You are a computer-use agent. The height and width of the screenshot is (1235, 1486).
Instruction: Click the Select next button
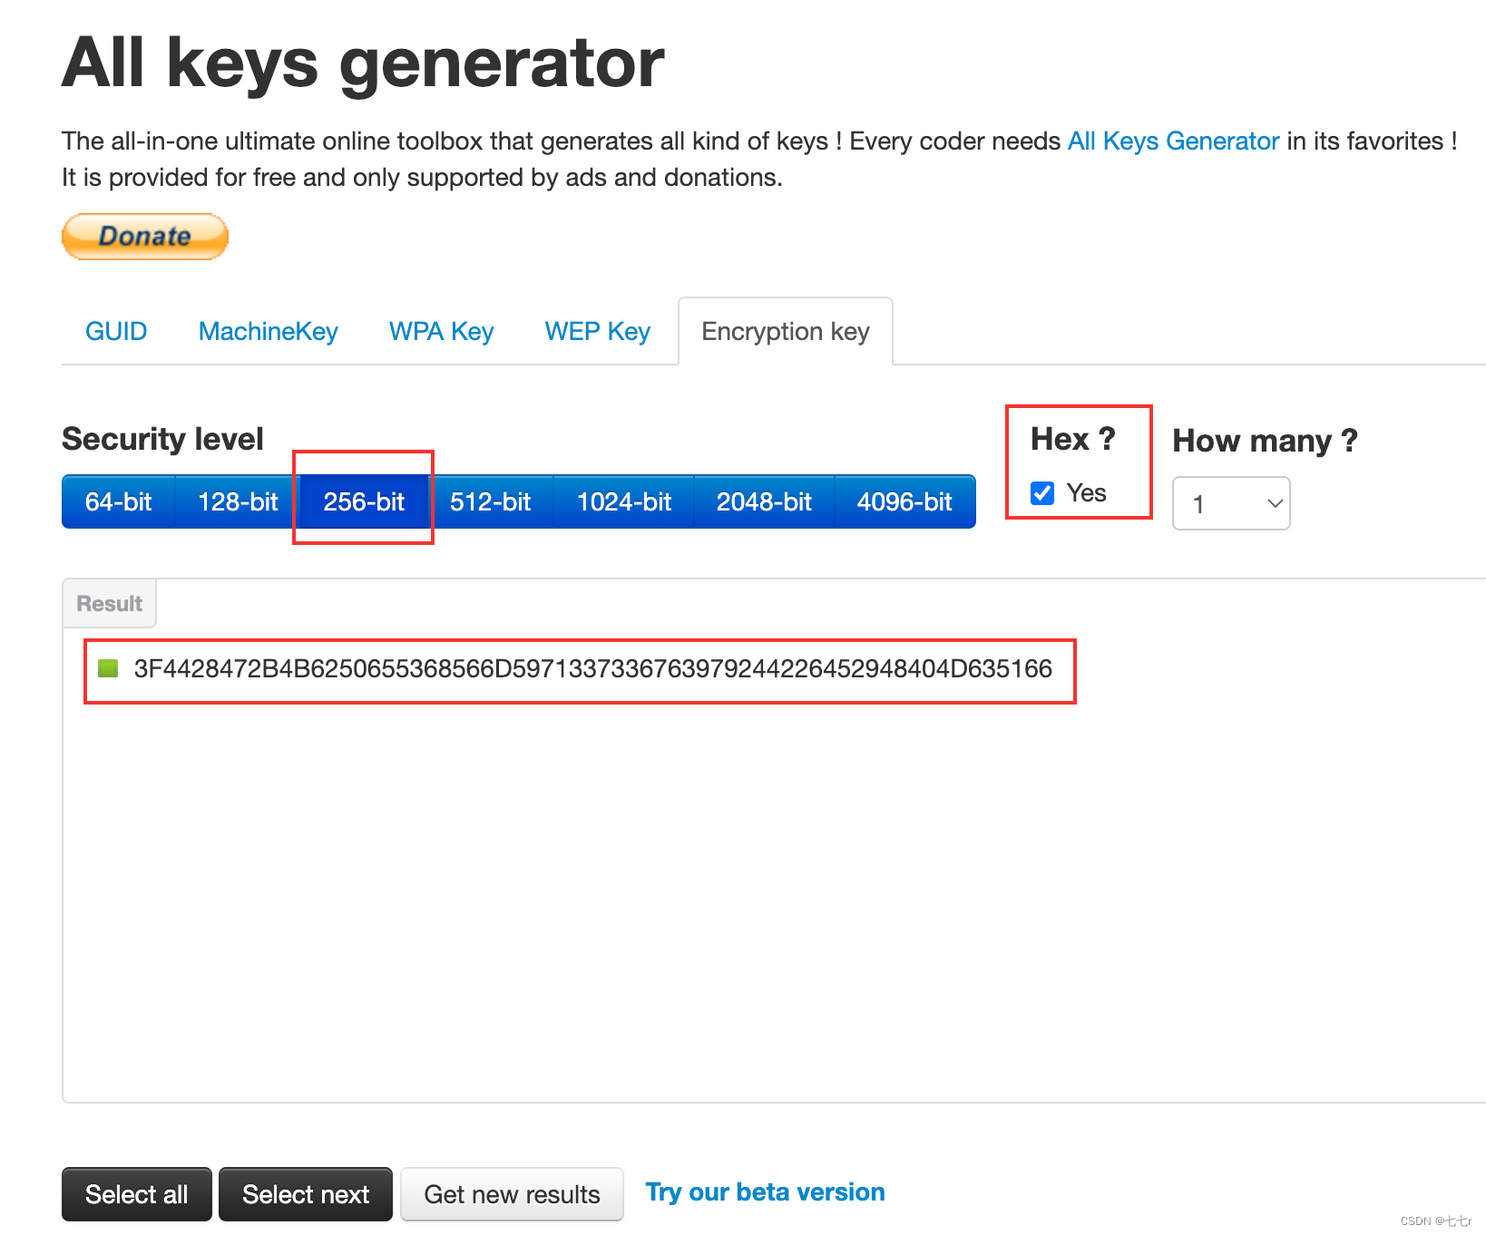(x=306, y=1194)
